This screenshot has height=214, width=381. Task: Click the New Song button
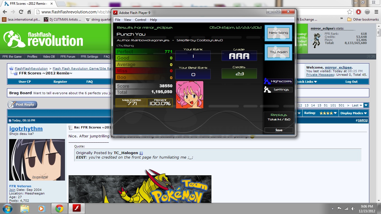click(x=278, y=33)
